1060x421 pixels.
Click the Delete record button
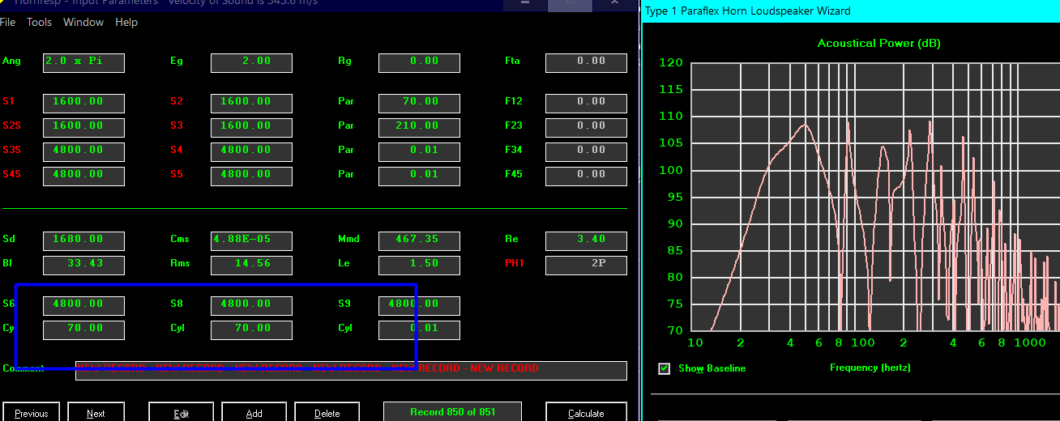click(x=327, y=413)
